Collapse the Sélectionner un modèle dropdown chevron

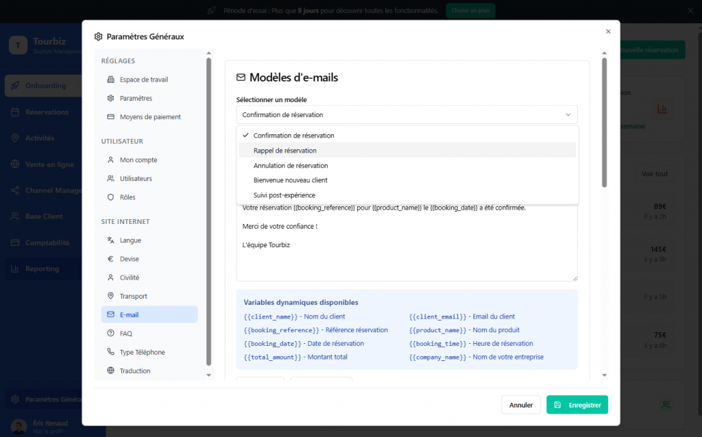[568, 115]
